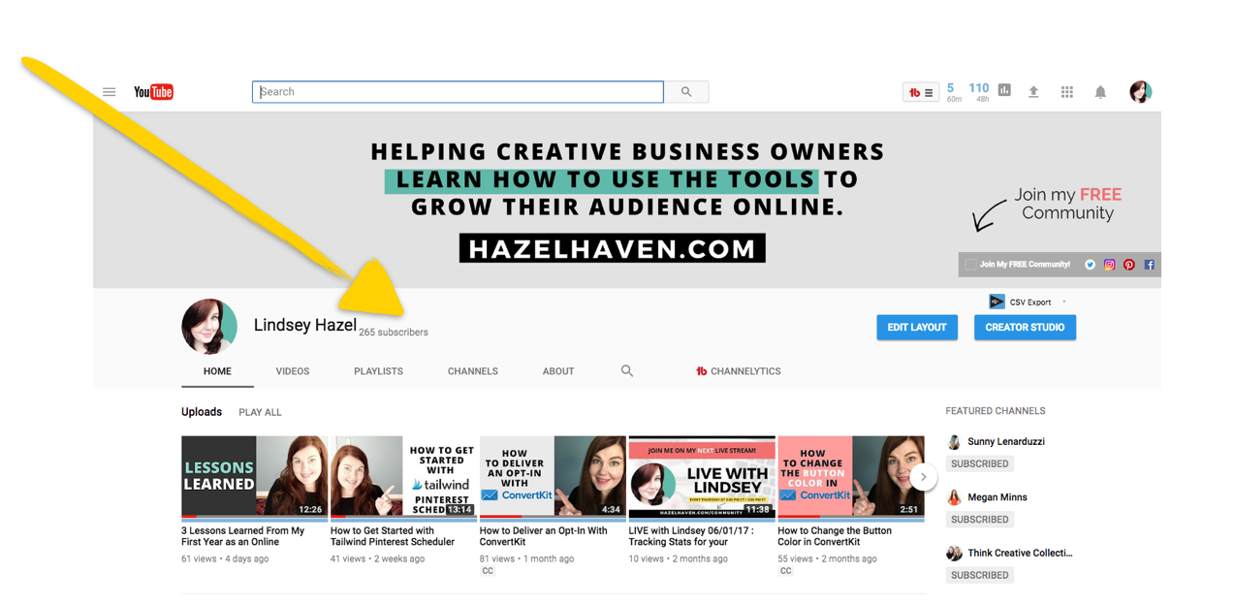Click into the Search input field
The width and height of the screenshot is (1235, 605).
pos(458,92)
